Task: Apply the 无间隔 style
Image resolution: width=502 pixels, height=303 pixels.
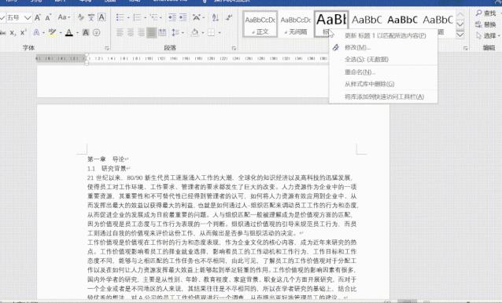Action: [296, 24]
